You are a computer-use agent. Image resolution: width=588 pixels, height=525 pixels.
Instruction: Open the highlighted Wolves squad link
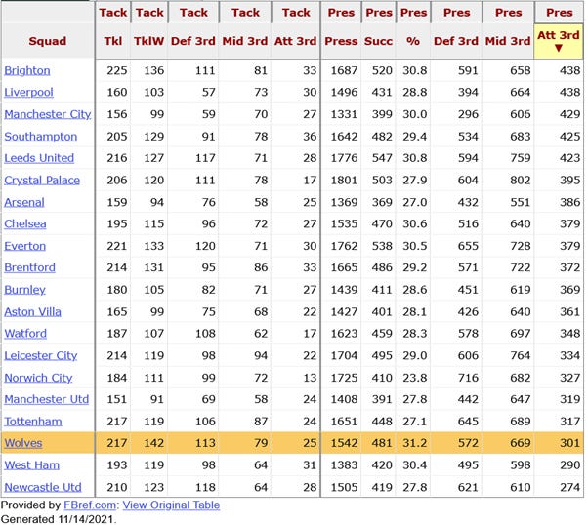point(23,443)
